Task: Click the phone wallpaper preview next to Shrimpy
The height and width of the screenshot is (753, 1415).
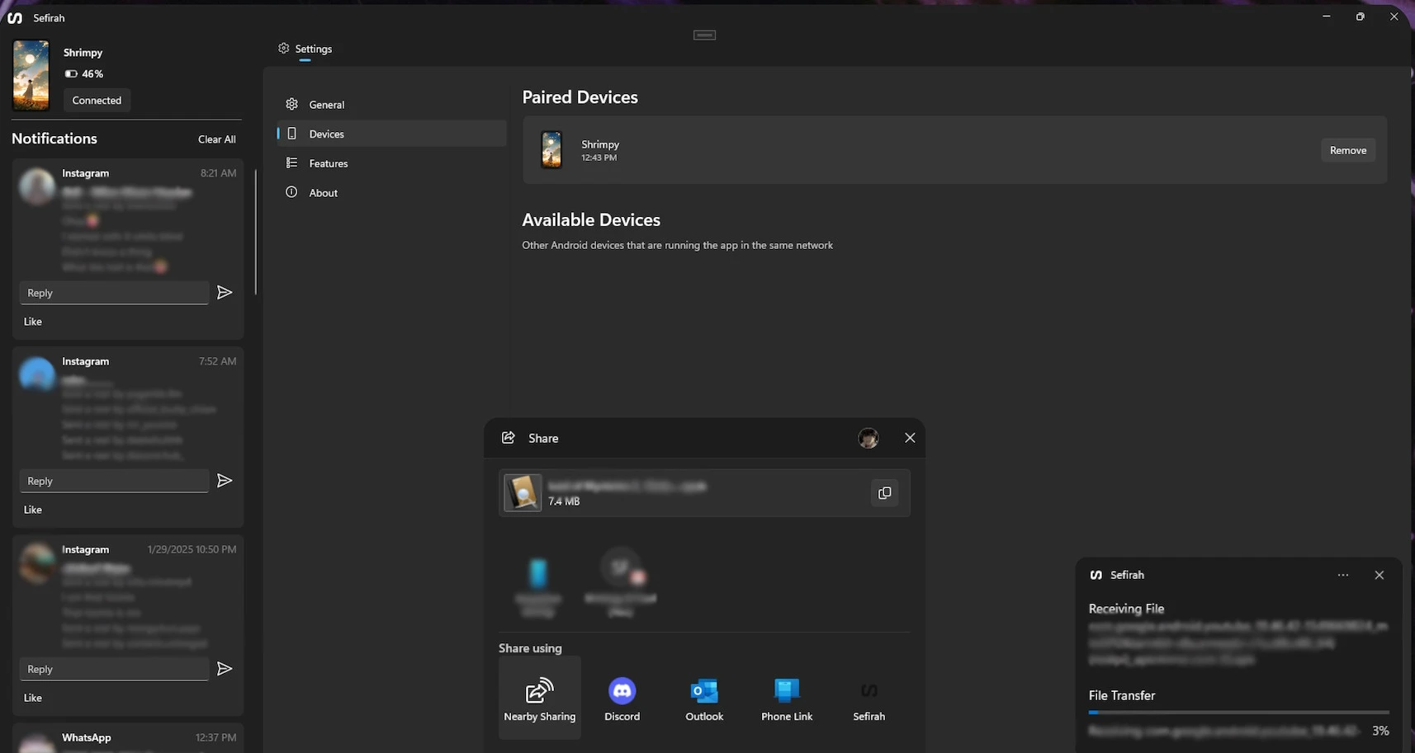Action: point(31,75)
